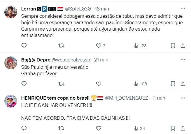This screenshot has height=134, width=191.
Task: Reply to Lorran's tweet
Action: coord(24,45)
